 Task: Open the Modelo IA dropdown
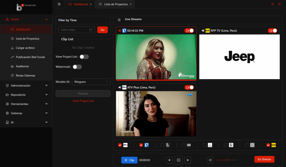pos(91,82)
